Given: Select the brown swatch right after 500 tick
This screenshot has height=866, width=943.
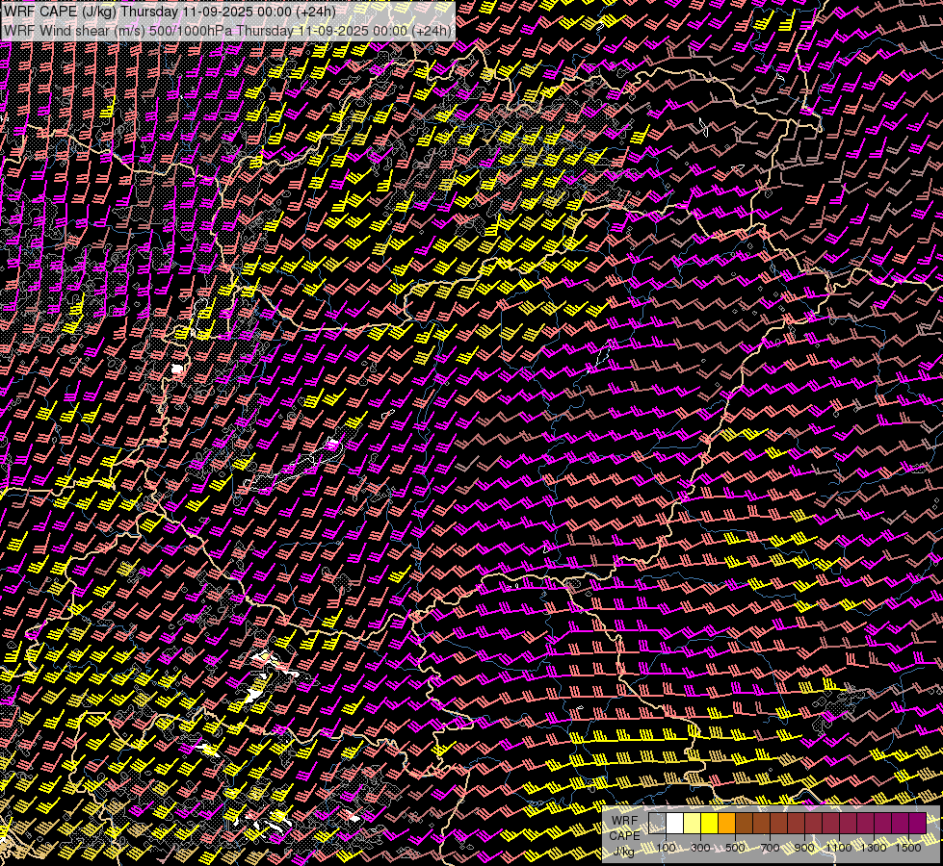Looking at the screenshot, I should pos(744,824).
